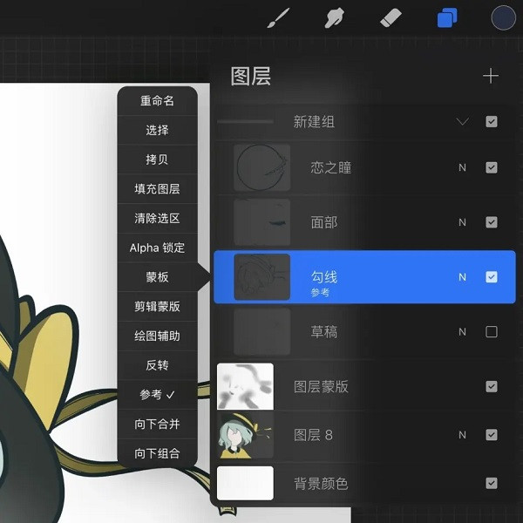Hide 图层 8 layer
This screenshot has width=523, height=523.
(x=492, y=435)
